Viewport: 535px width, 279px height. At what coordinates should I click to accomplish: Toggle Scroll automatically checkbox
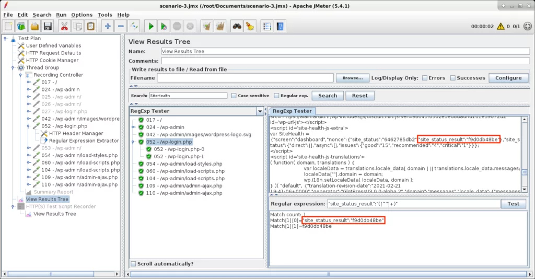pyautogui.click(x=134, y=263)
